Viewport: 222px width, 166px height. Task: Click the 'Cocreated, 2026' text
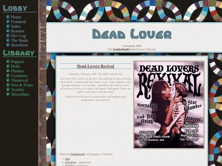click(132, 46)
